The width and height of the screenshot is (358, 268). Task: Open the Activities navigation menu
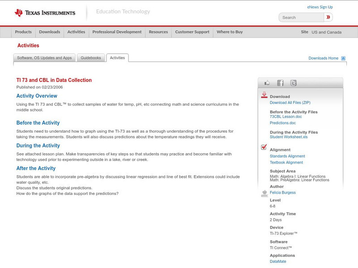[76, 32]
